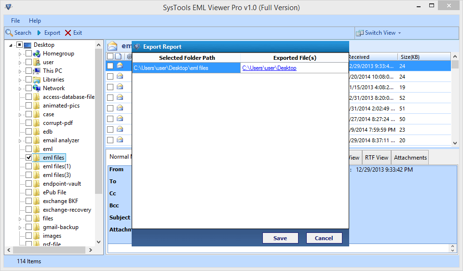Open the Help menu

(x=35, y=21)
